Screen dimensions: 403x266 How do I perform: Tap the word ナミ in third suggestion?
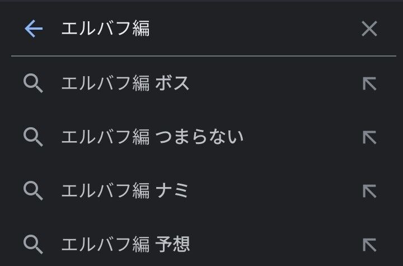point(172,190)
